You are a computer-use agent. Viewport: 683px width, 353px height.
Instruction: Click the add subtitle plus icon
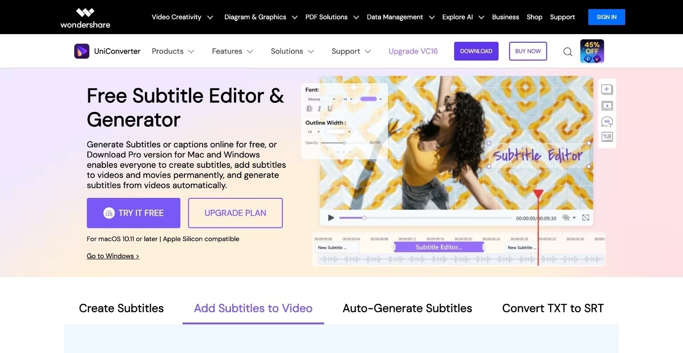607,90
